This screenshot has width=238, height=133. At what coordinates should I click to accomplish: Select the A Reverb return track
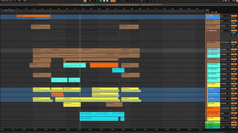213,122
